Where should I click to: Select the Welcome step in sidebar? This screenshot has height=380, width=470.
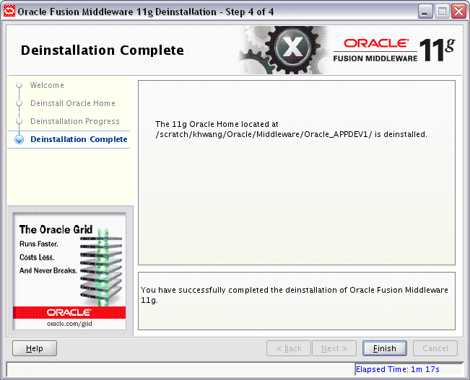(x=47, y=85)
